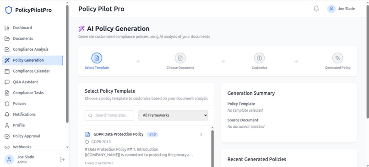Viewport: 369px width, 167px height.
Task: Open Webhooks in sidebar
Action: coord(33,147)
